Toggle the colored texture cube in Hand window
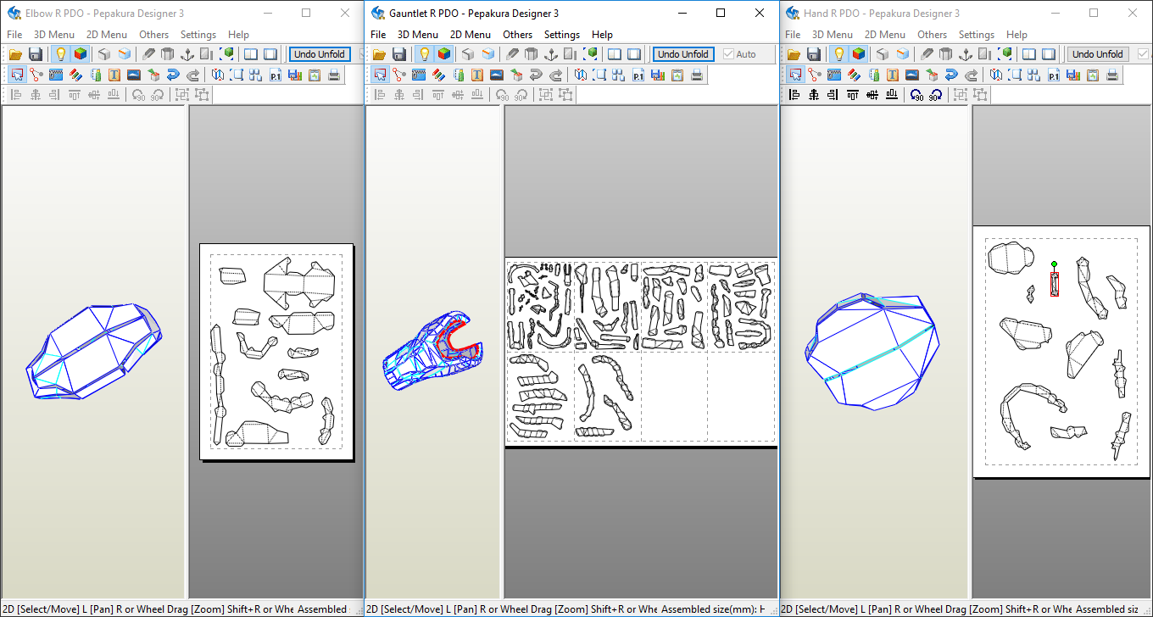This screenshot has height=617, width=1153. (x=858, y=54)
